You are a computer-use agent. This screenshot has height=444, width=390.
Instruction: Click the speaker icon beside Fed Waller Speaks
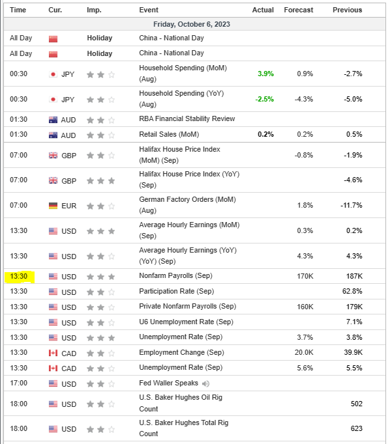tap(205, 383)
